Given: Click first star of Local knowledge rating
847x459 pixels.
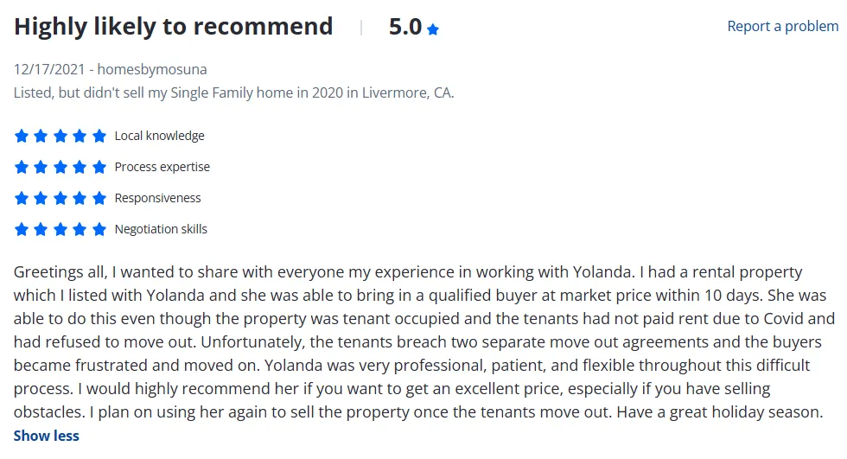Looking at the screenshot, I should click(x=22, y=136).
